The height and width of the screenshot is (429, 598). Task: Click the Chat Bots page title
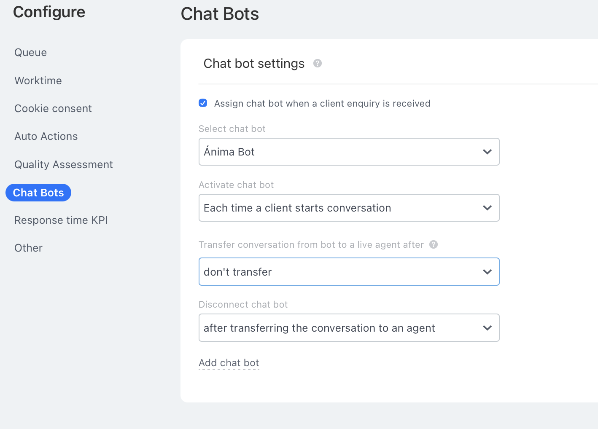[x=220, y=14]
